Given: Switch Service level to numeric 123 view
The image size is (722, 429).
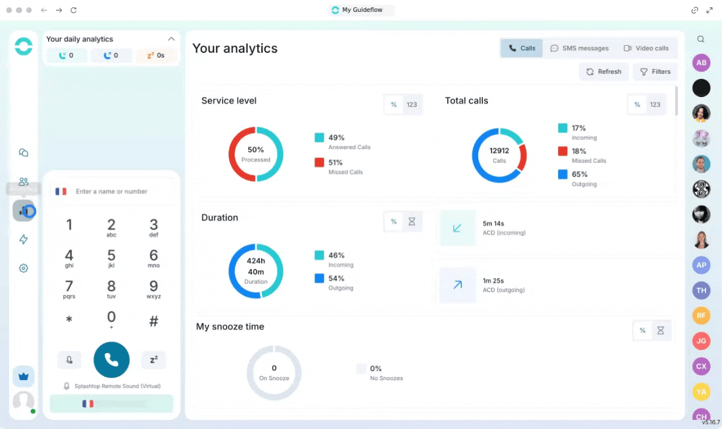Looking at the screenshot, I should (412, 104).
